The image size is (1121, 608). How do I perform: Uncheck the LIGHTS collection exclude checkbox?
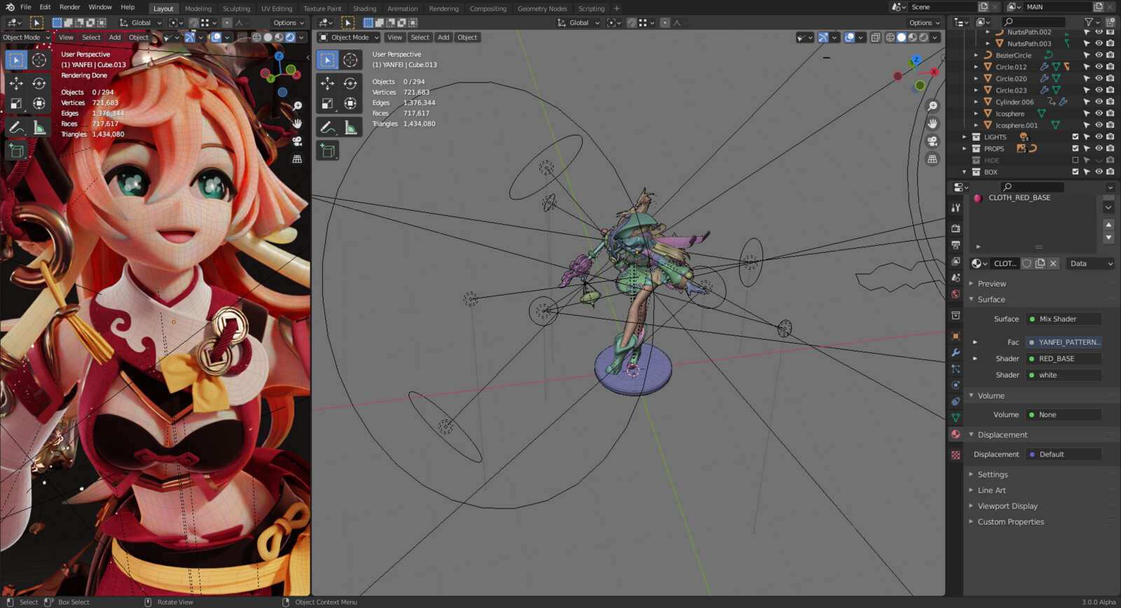[x=1075, y=137]
